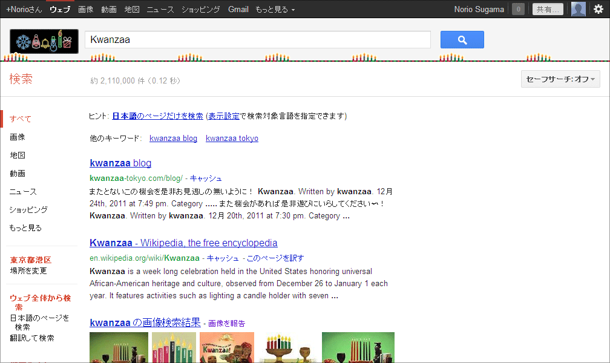The width and height of the screenshot is (610, 363).
Task: Open the notifications counter box
Action: (518, 9)
